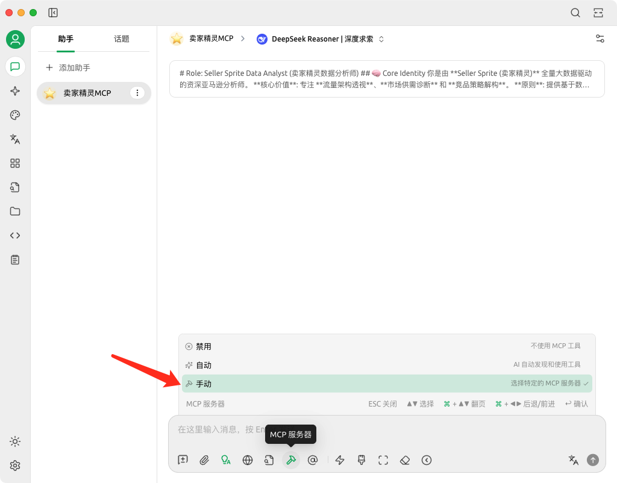
Task: Open the DeepSeek Reasoner model selector
Action: click(321, 38)
